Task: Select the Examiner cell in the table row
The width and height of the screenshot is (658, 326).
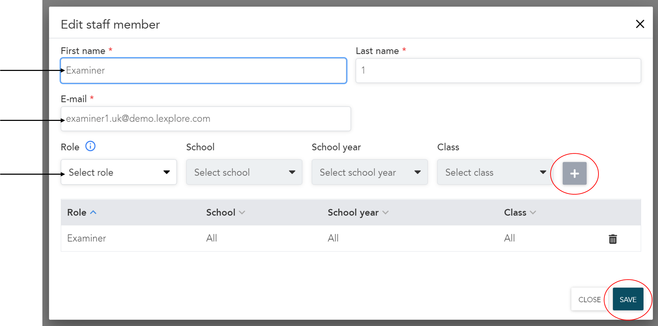Action: click(86, 238)
